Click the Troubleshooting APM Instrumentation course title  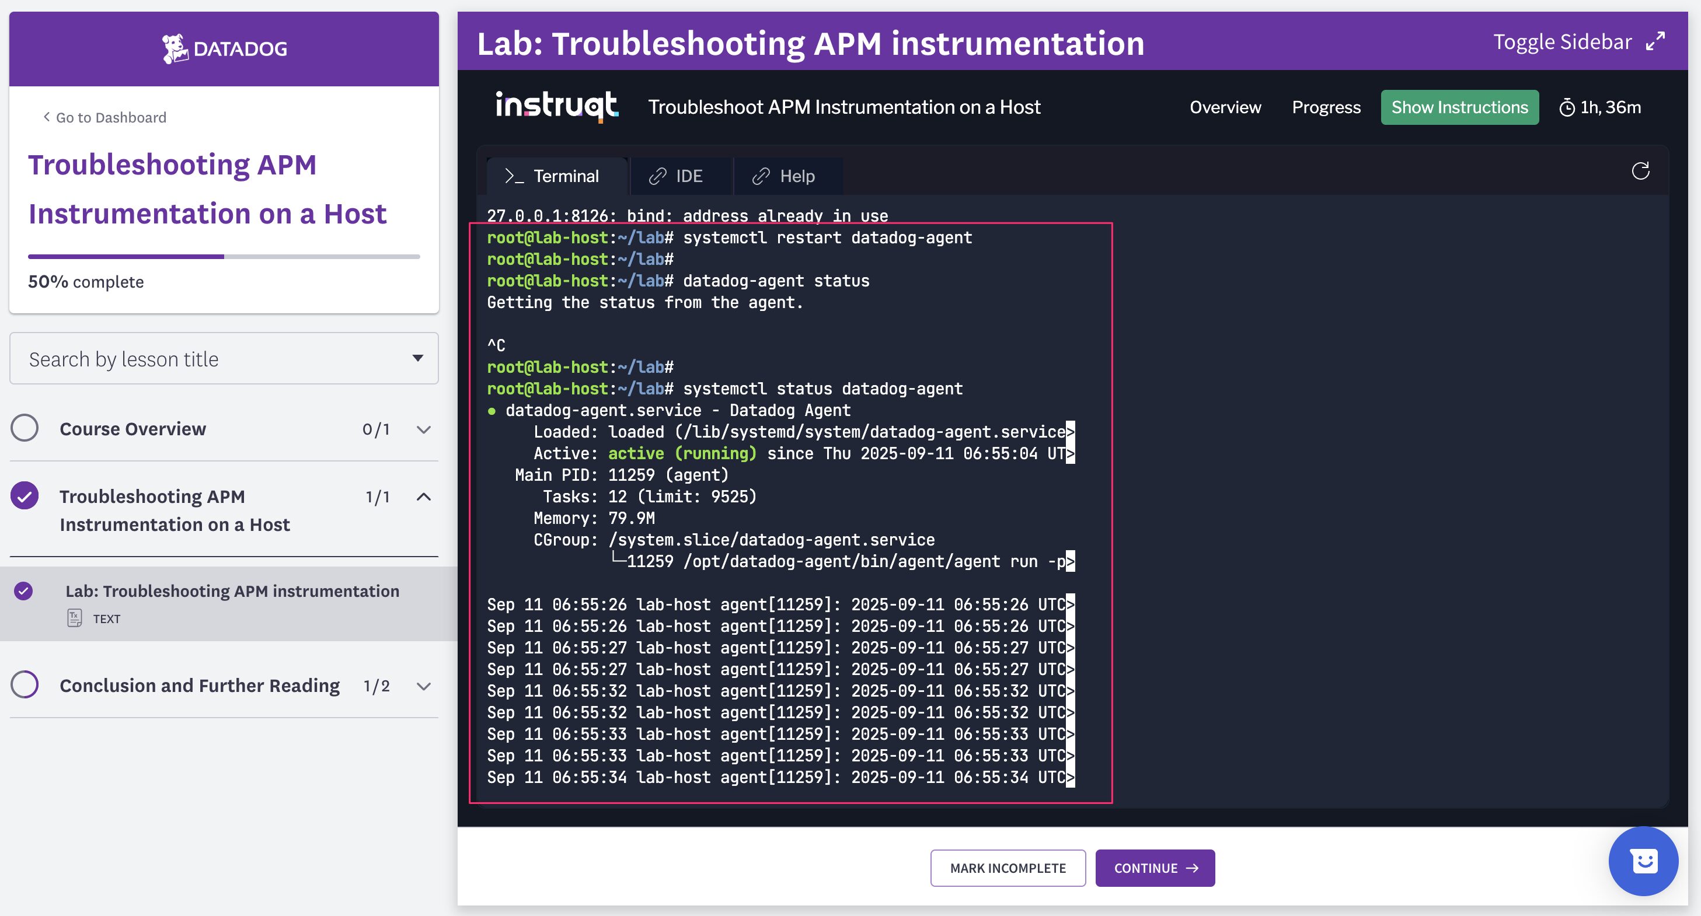(x=207, y=190)
